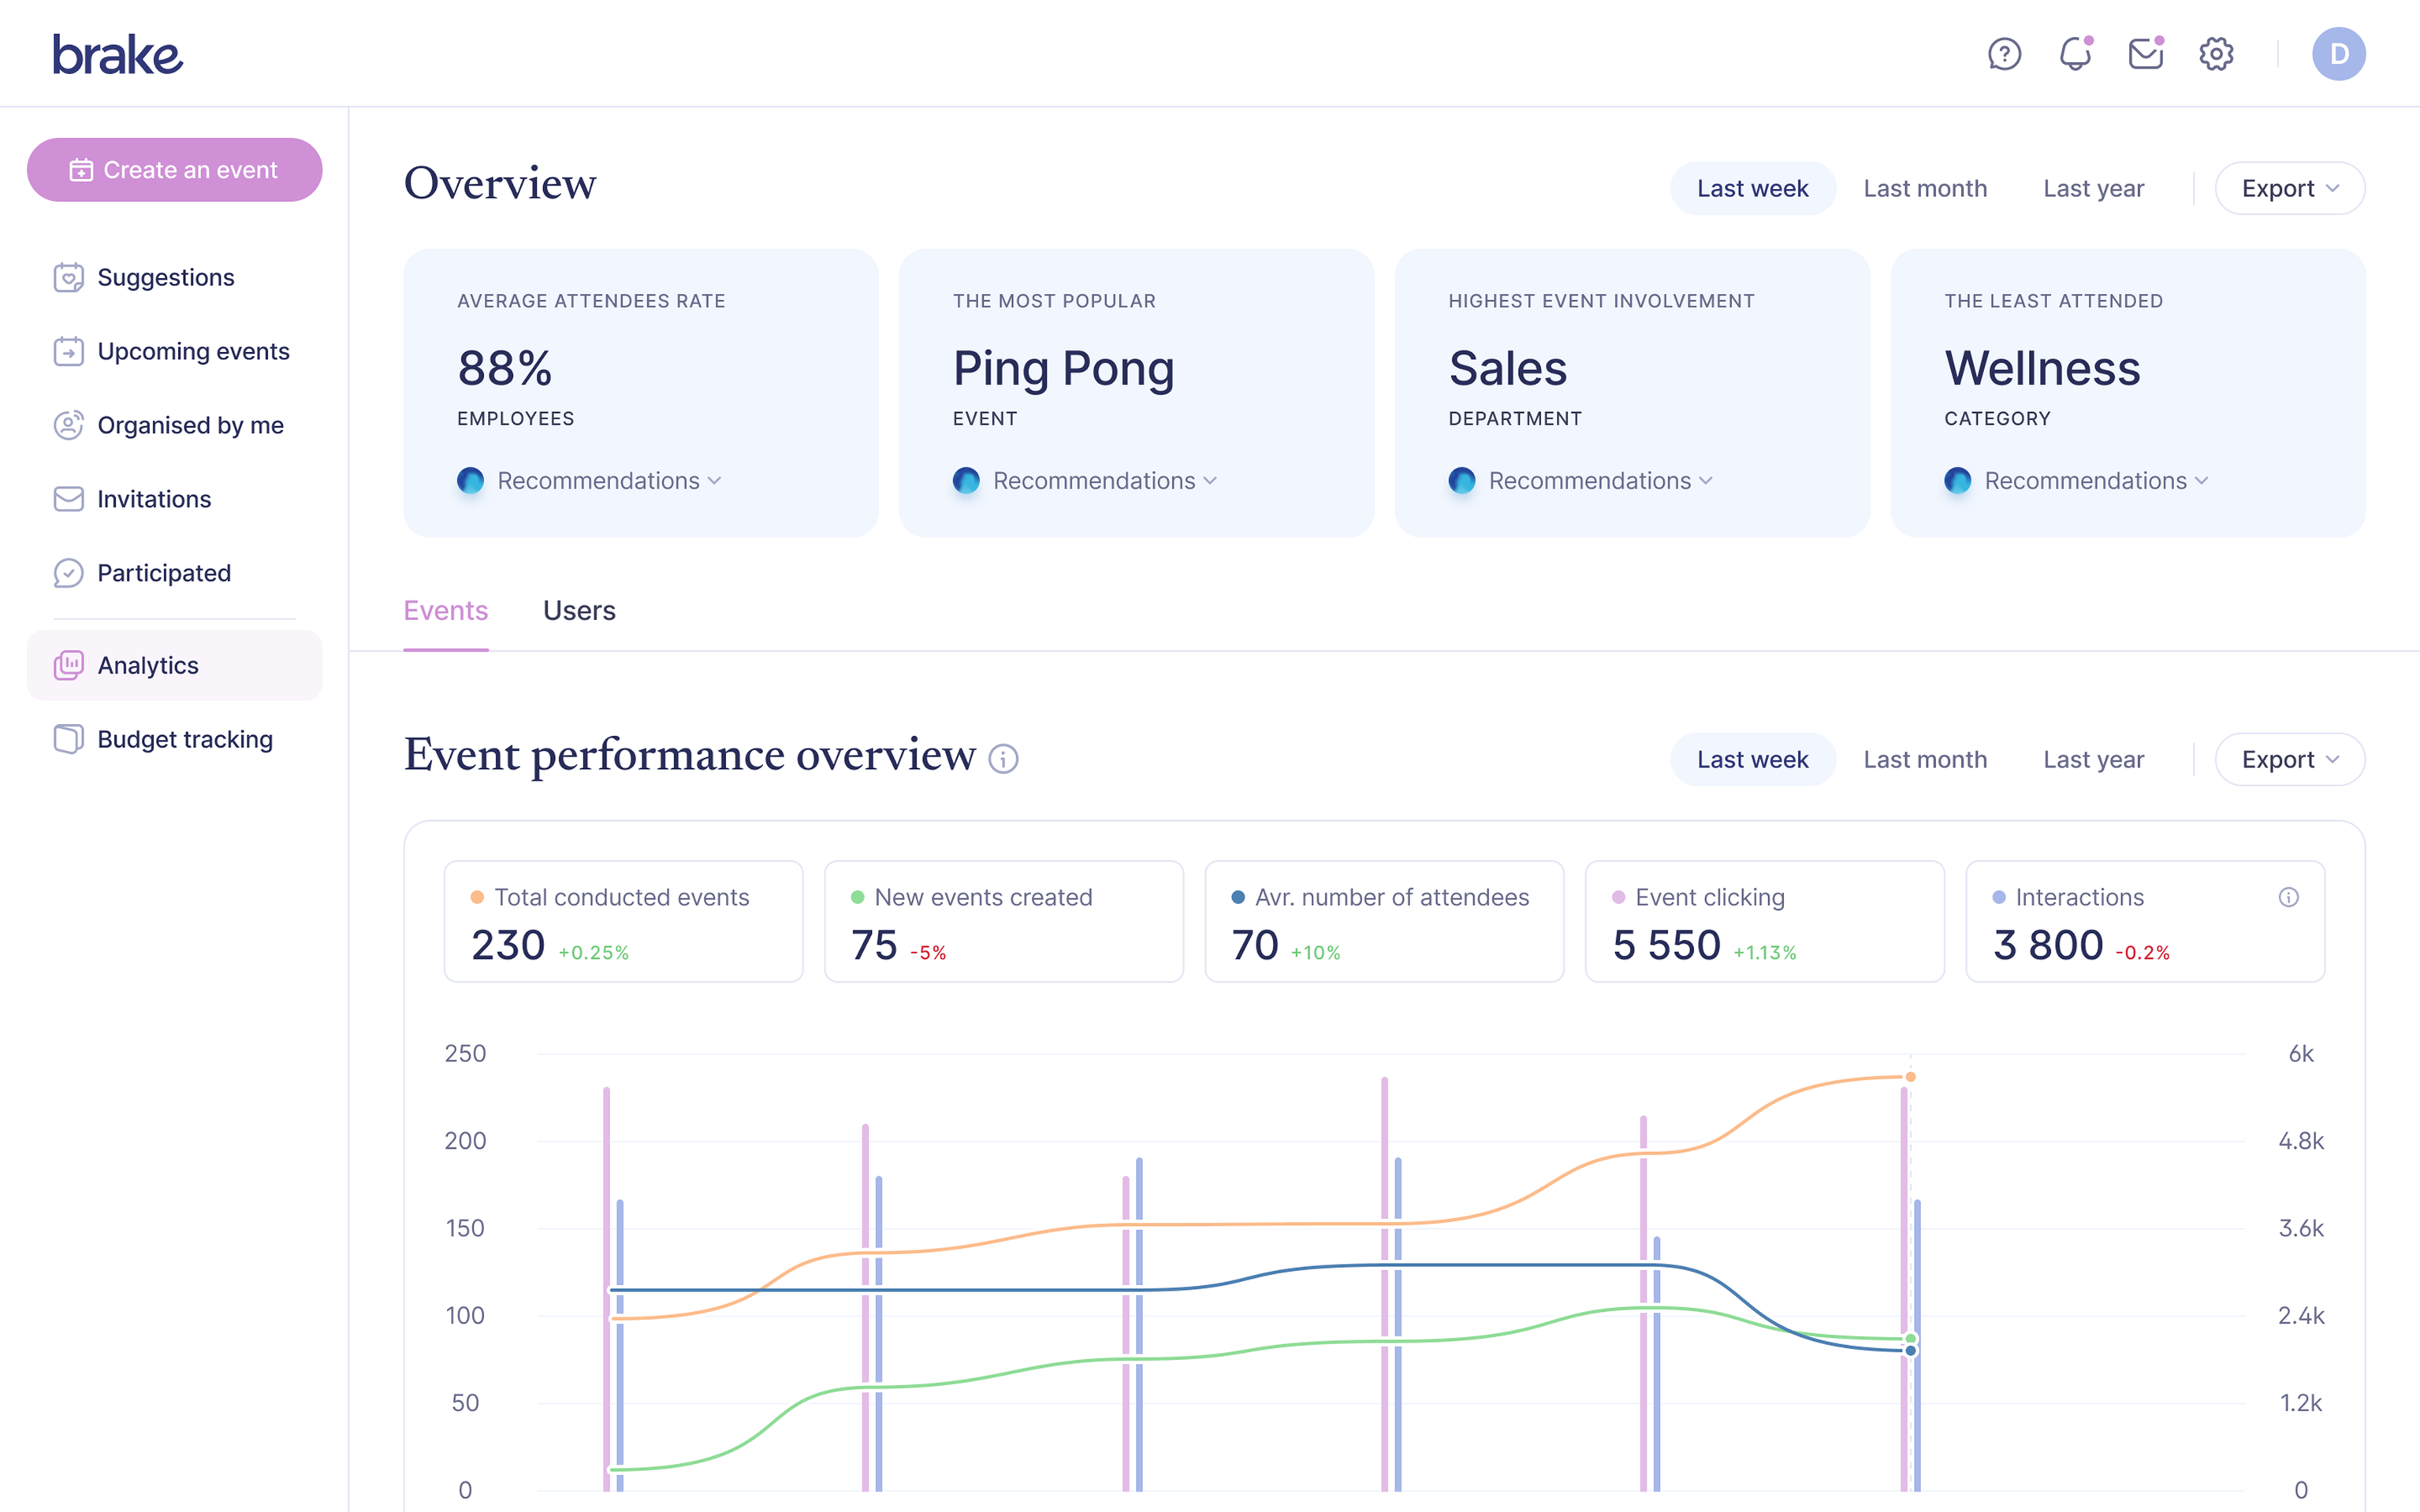Toggle Avr. number of attendees series card
Image resolution: width=2420 pixels, height=1512 pixels.
tap(1383, 921)
